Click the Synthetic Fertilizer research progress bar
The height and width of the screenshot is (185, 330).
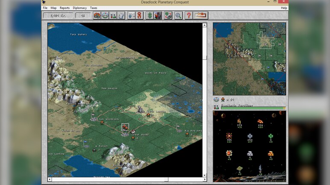click(253, 108)
